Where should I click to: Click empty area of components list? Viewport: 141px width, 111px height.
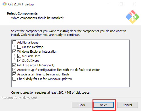coord(70,84)
